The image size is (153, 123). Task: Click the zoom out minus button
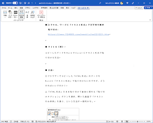[x=131, y=122]
